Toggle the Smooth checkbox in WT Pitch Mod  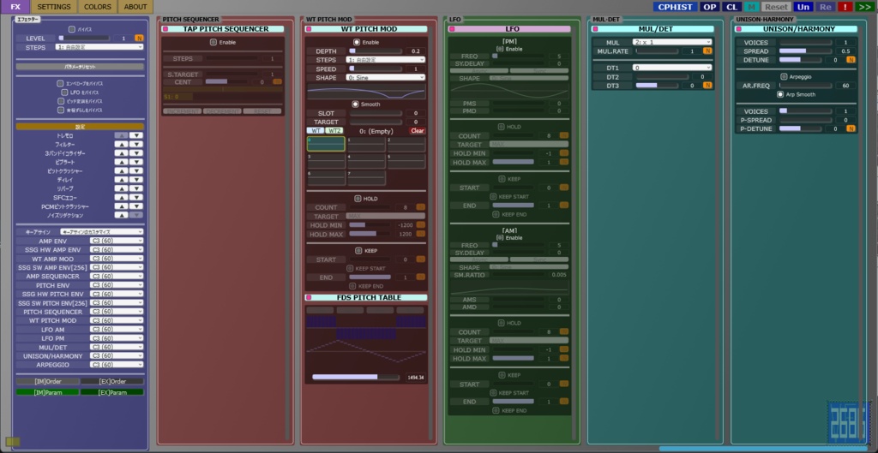coord(355,104)
